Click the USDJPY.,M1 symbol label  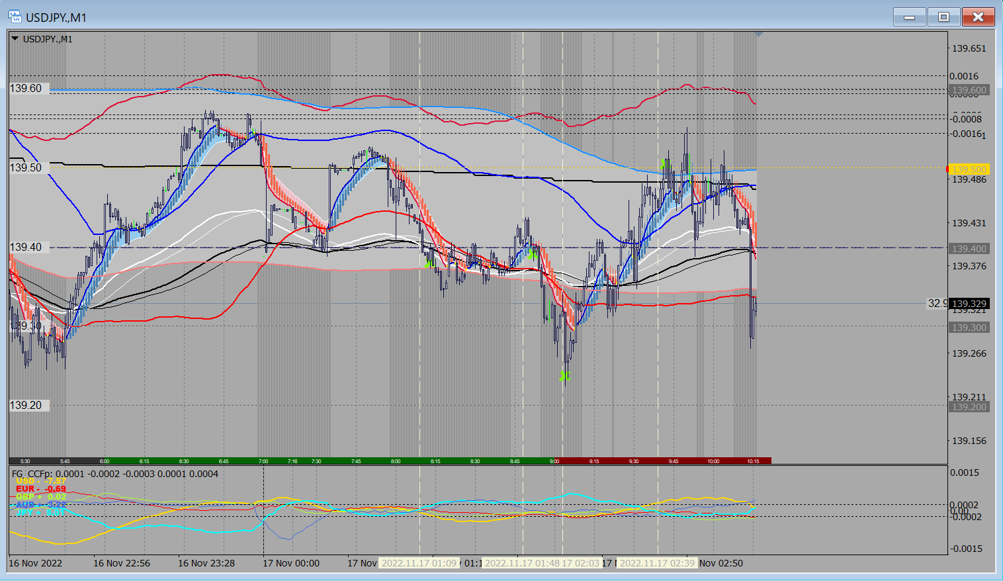(48, 39)
